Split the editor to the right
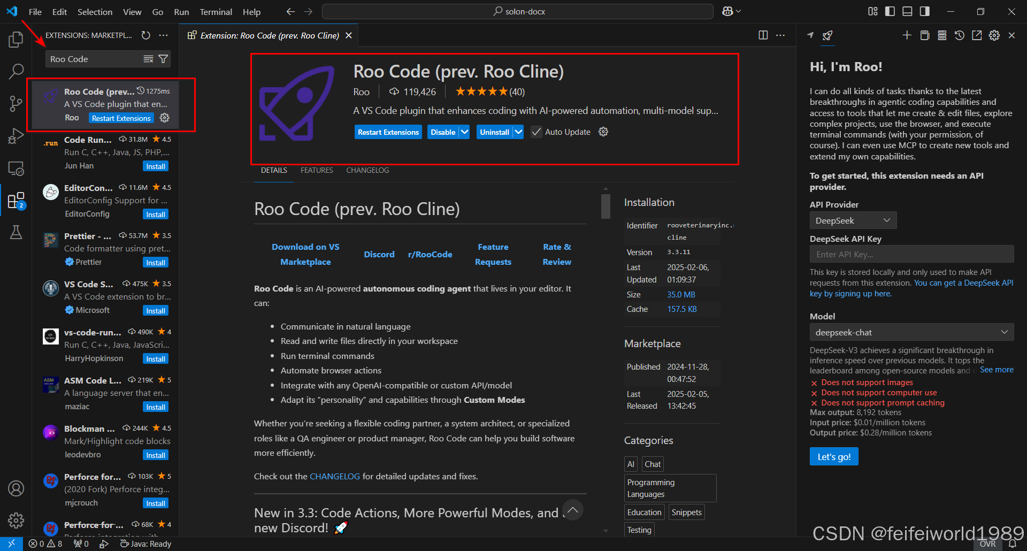Screen dimensions: 1027x551 763,35
